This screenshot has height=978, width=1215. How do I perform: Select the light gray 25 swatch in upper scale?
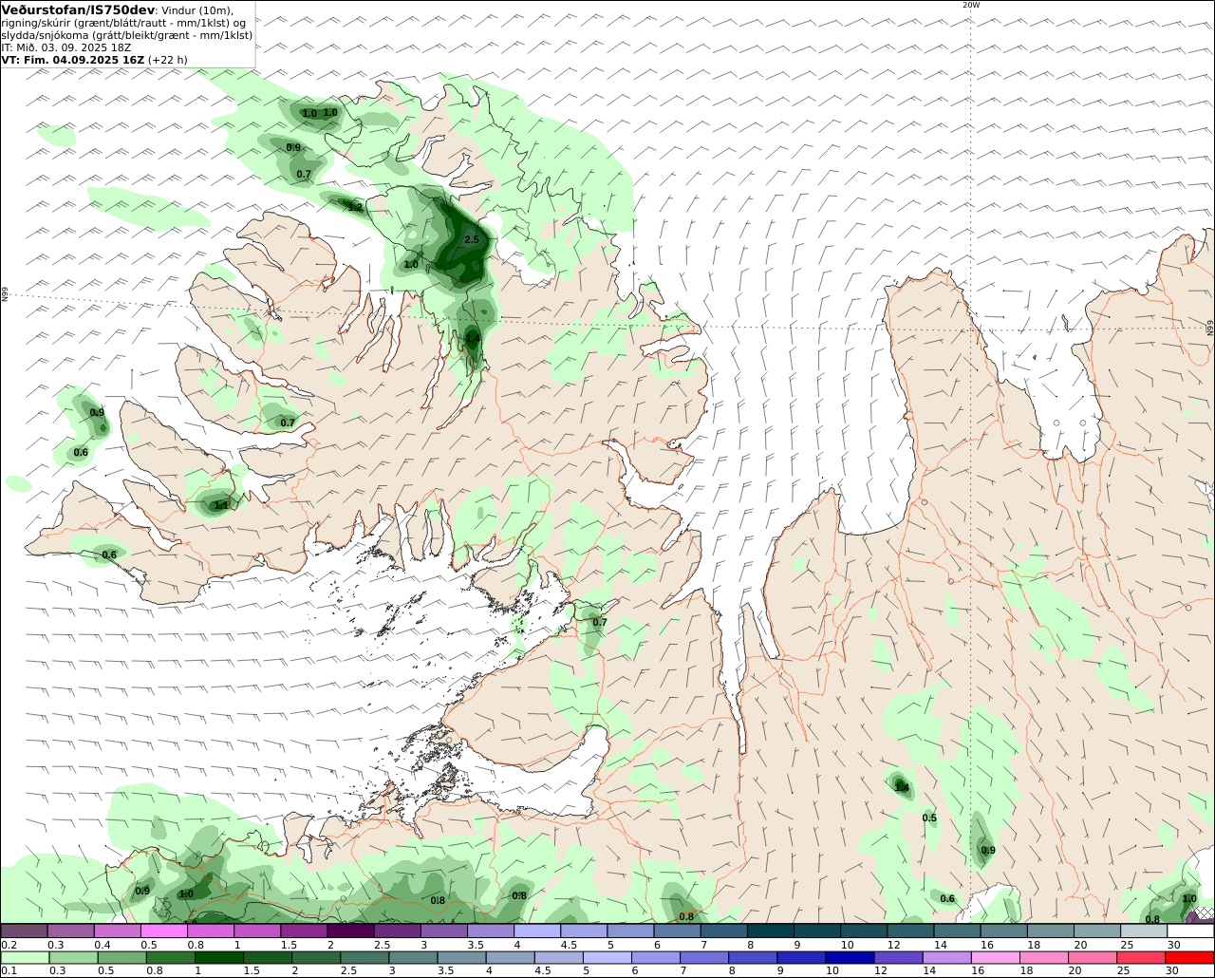[1144, 931]
